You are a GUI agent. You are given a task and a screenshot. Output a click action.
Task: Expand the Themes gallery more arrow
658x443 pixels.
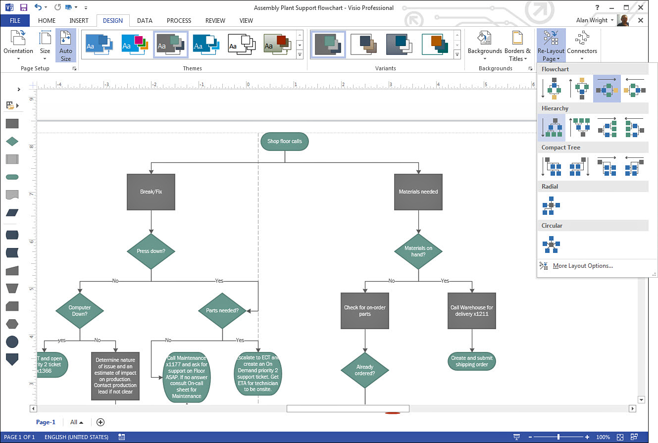300,55
